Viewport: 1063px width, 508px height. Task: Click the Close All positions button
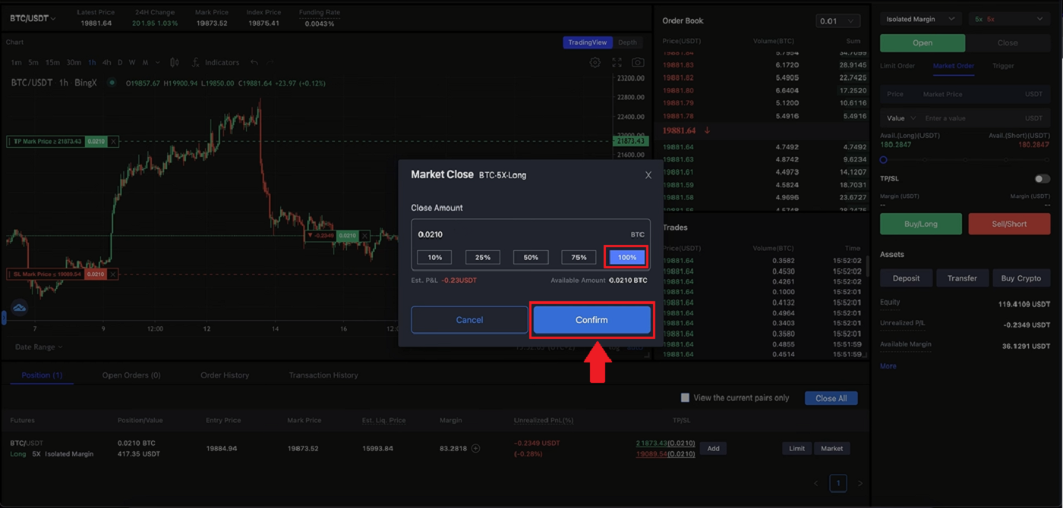point(831,397)
